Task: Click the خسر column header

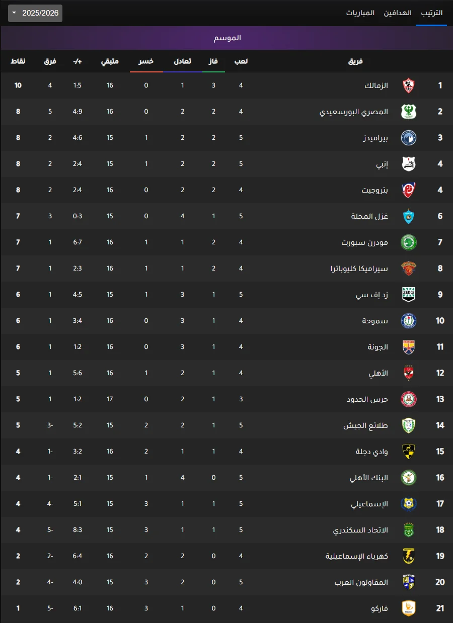Action: pos(146,61)
